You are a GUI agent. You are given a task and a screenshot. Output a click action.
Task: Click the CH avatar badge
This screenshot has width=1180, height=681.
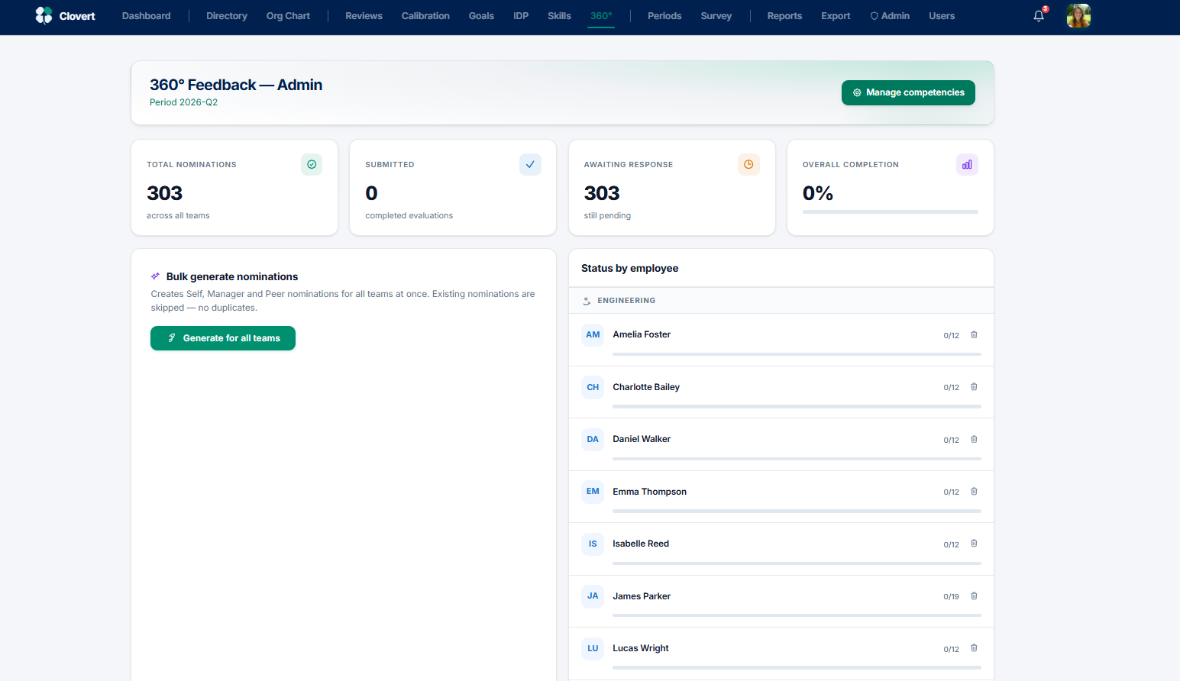coord(593,387)
